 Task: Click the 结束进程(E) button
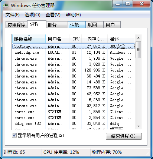[124, 136]
